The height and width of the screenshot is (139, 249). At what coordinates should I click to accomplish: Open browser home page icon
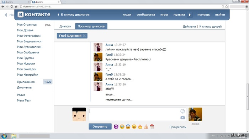(x=16, y=6)
